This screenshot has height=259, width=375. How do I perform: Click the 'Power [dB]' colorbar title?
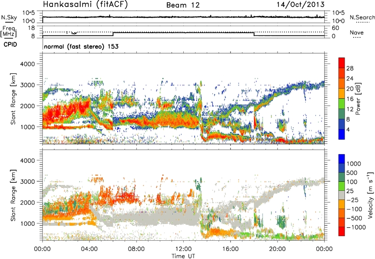358,99
